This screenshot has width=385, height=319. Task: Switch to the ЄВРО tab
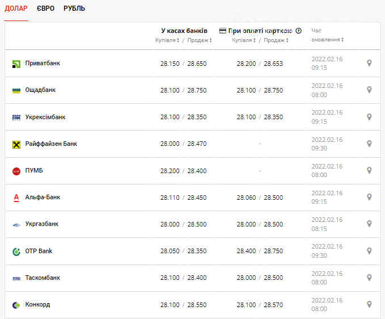[45, 9]
